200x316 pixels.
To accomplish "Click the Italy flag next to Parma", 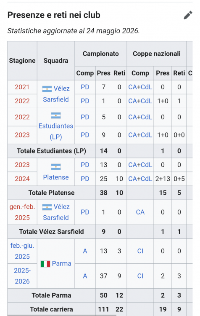I will click(x=45, y=264).
